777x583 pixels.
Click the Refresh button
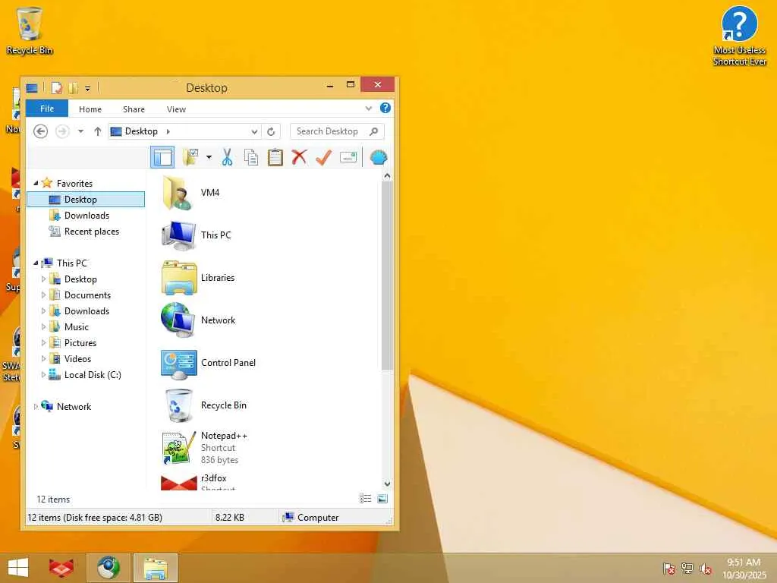coord(271,132)
